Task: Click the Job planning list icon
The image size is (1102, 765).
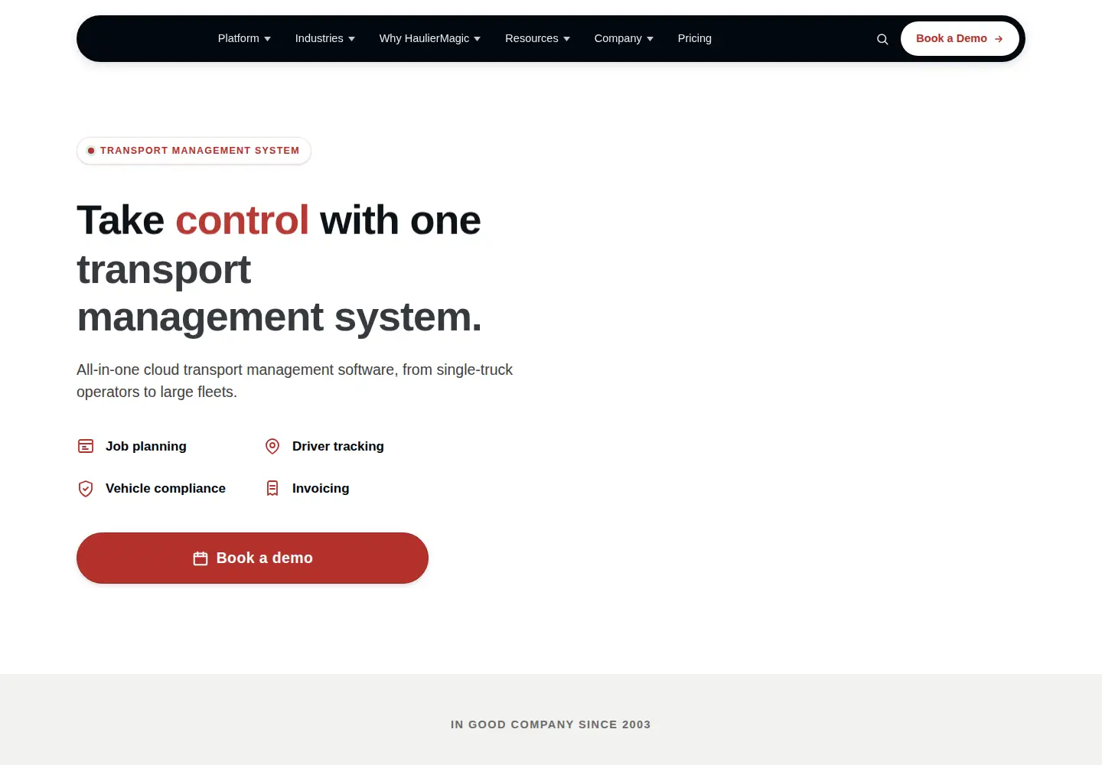Action: tap(86, 446)
